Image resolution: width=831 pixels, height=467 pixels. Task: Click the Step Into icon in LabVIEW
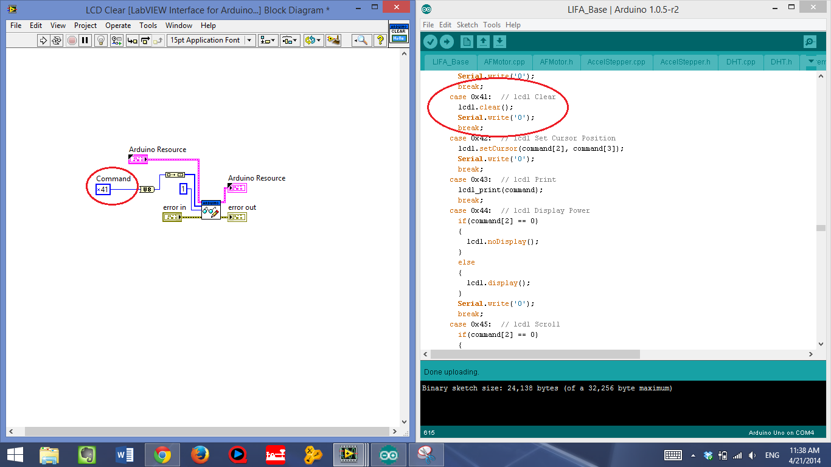point(132,40)
